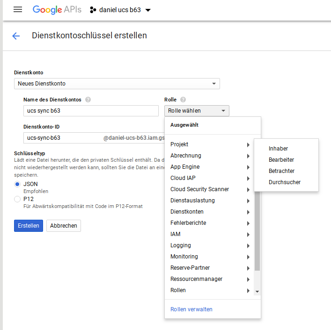Open the hamburger navigation menu
Image resolution: width=331 pixels, height=330 pixels.
[18, 10]
